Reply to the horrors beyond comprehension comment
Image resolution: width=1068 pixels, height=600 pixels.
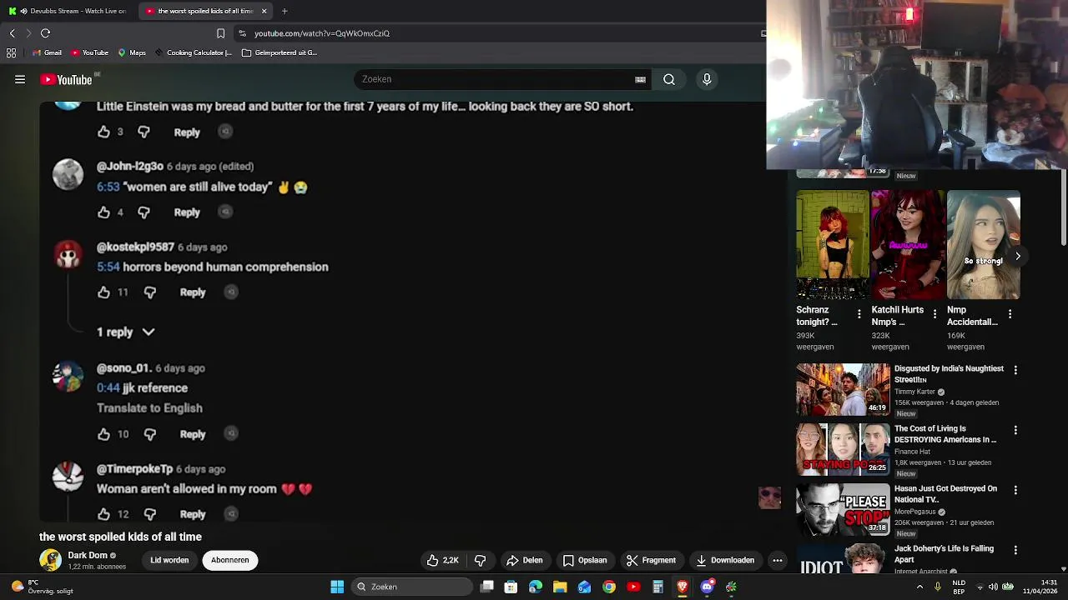193,292
